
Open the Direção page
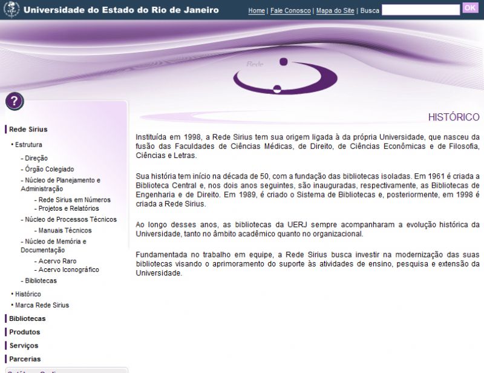[x=36, y=158]
